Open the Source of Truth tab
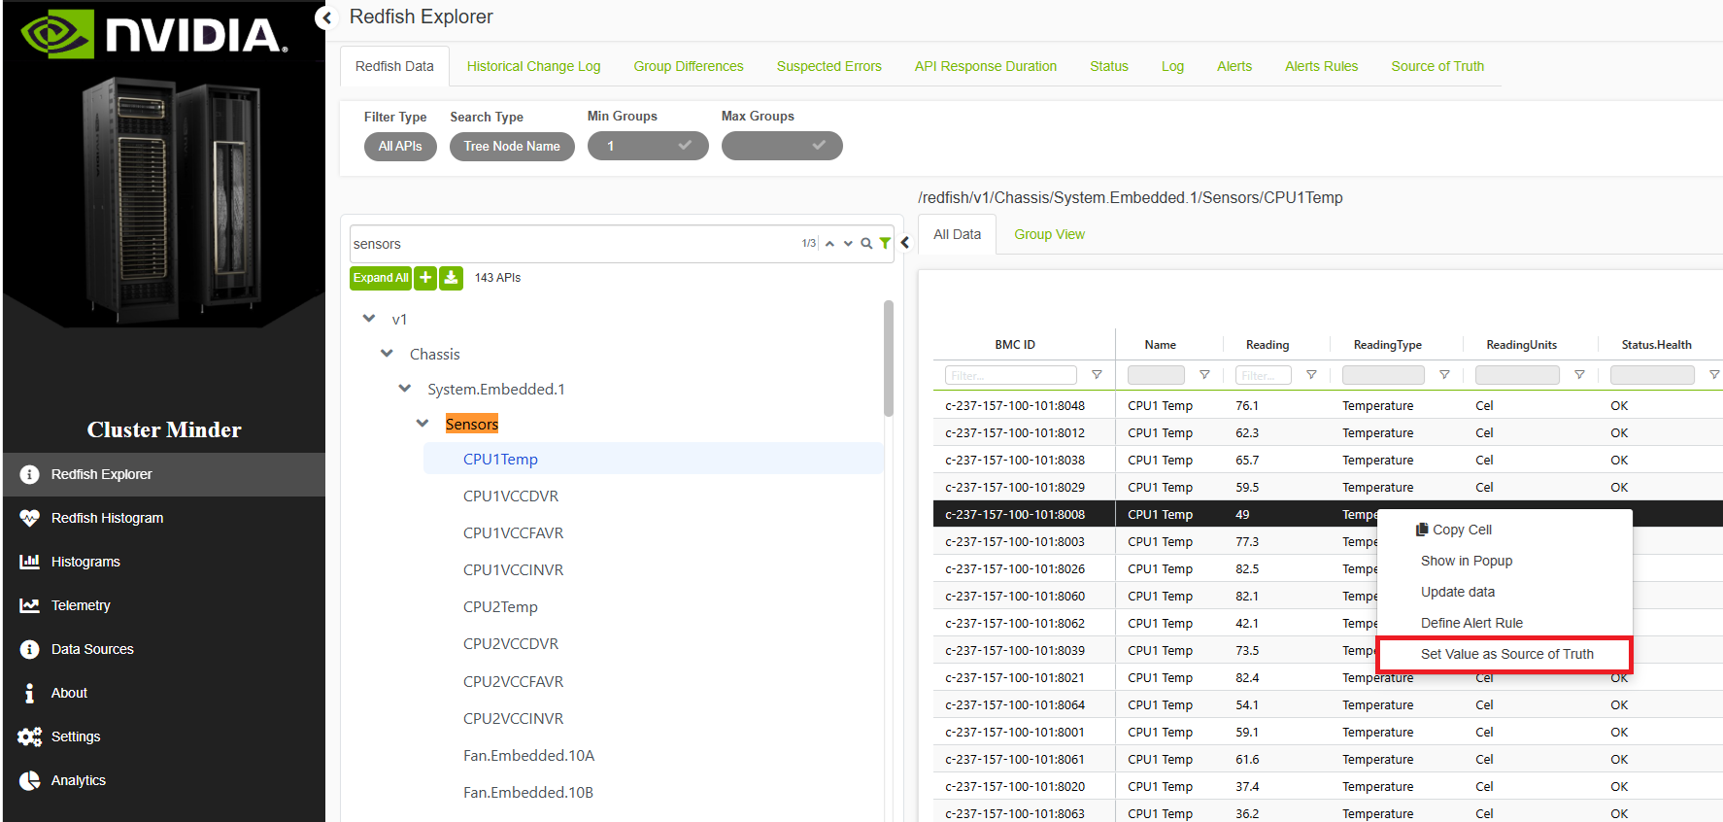This screenshot has height=822, width=1723. point(1437,66)
